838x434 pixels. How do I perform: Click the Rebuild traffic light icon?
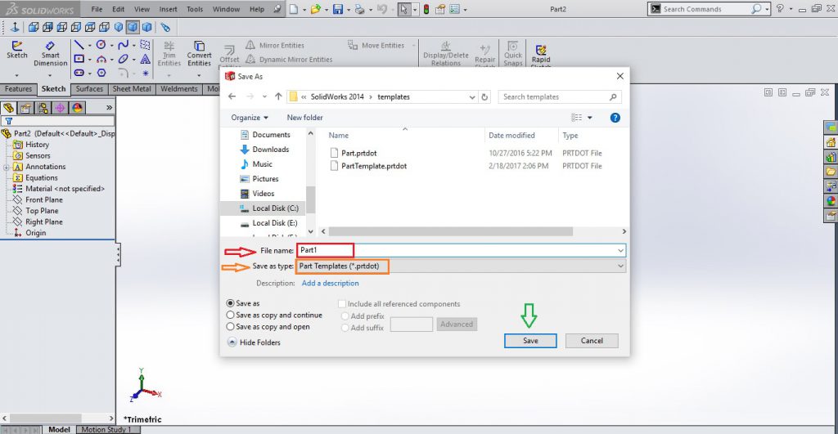[426, 9]
